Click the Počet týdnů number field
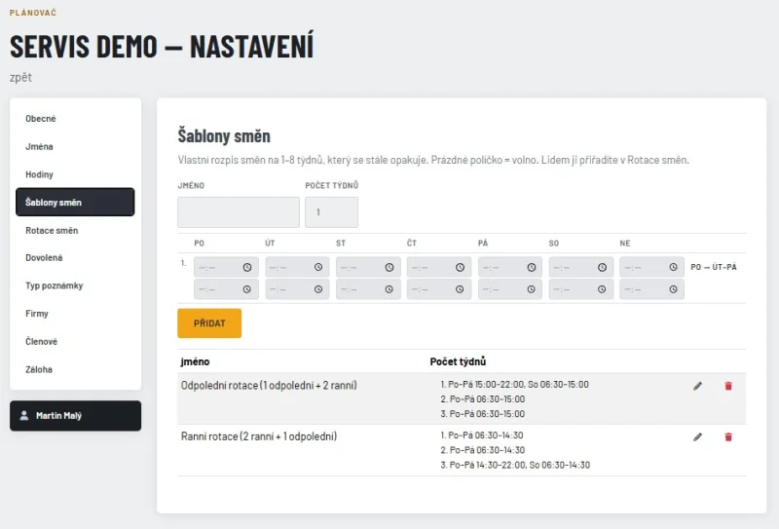The width and height of the screenshot is (779, 529). click(331, 212)
